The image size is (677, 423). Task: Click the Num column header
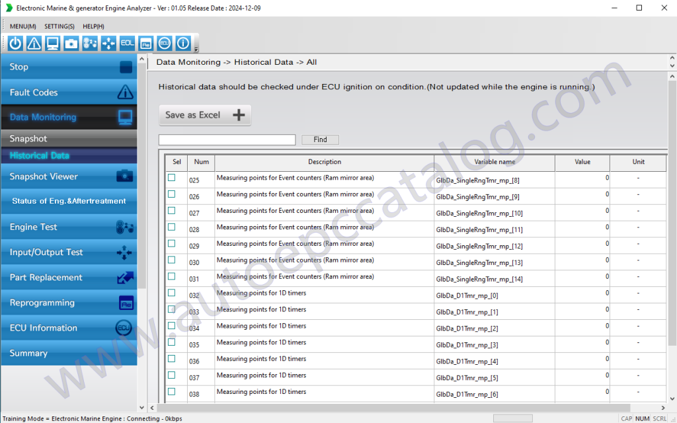pyautogui.click(x=201, y=163)
